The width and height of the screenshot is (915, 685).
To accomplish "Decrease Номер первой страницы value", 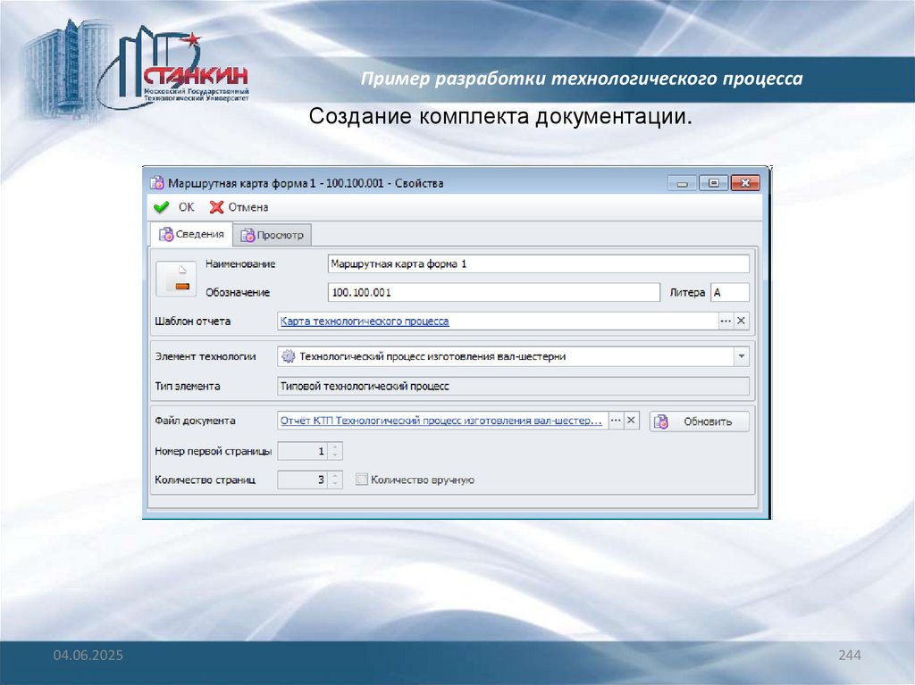I will click(x=335, y=455).
